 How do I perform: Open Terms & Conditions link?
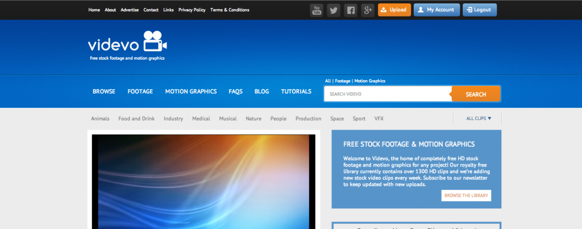pyautogui.click(x=230, y=10)
